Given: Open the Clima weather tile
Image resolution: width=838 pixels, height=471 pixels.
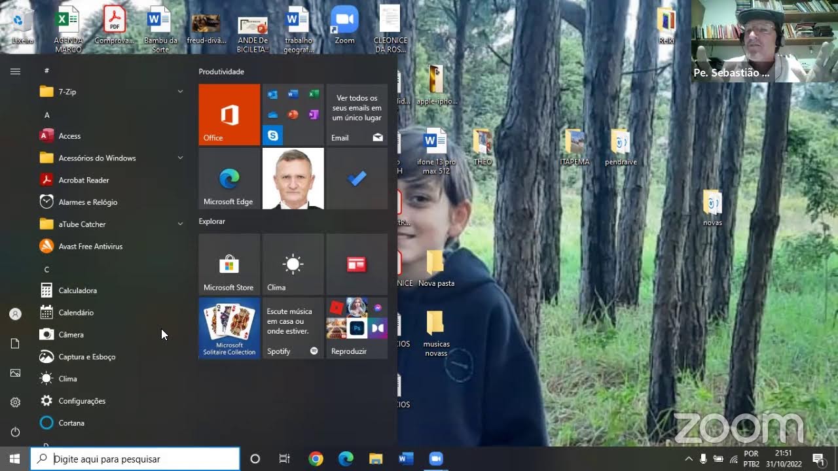Looking at the screenshot, I should click(x=293, y=264).
